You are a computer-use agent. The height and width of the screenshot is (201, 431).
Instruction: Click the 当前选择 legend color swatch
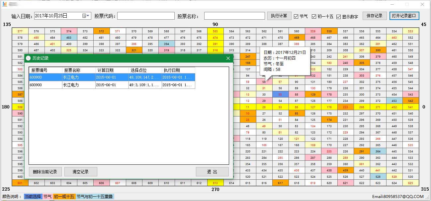click(x=33, y=197)
